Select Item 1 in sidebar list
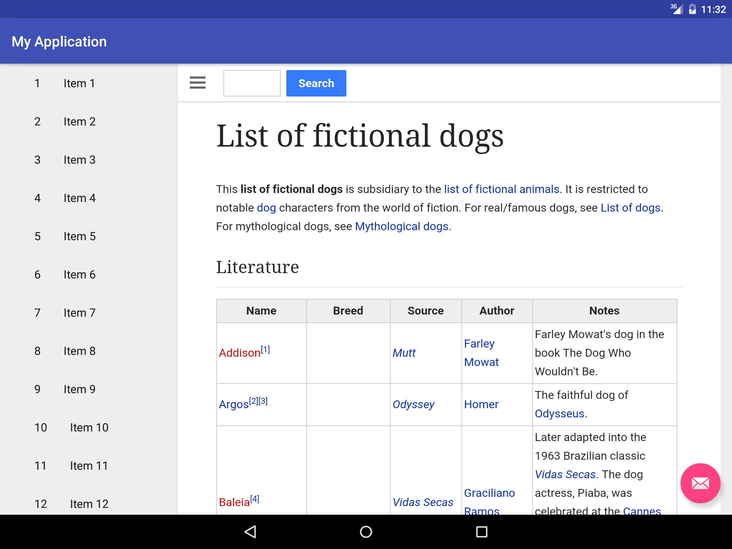This screenshot has height=549, width=732. click(79, 83)
